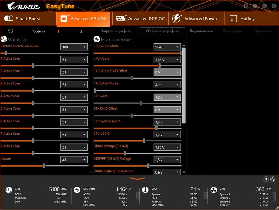Open the DDRVPP (CH A/B) Voltage dropdown
The image size is (279, 210).
pyautogui.click(x=167, y=160)
